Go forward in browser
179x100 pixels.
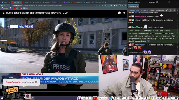tap(5, 5)
